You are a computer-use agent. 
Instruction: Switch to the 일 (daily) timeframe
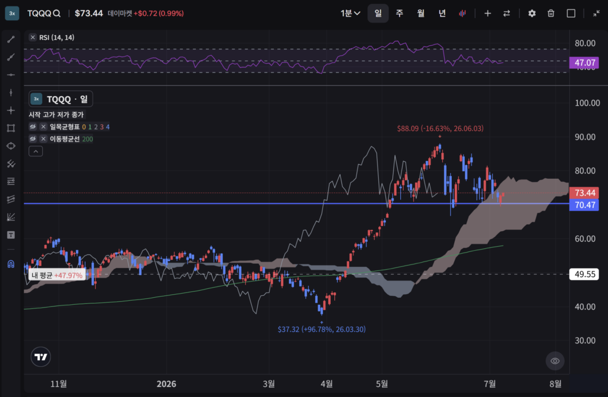coord(378,13)
